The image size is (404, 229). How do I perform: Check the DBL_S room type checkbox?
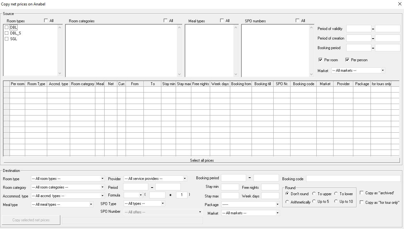(x=6, y=33)
